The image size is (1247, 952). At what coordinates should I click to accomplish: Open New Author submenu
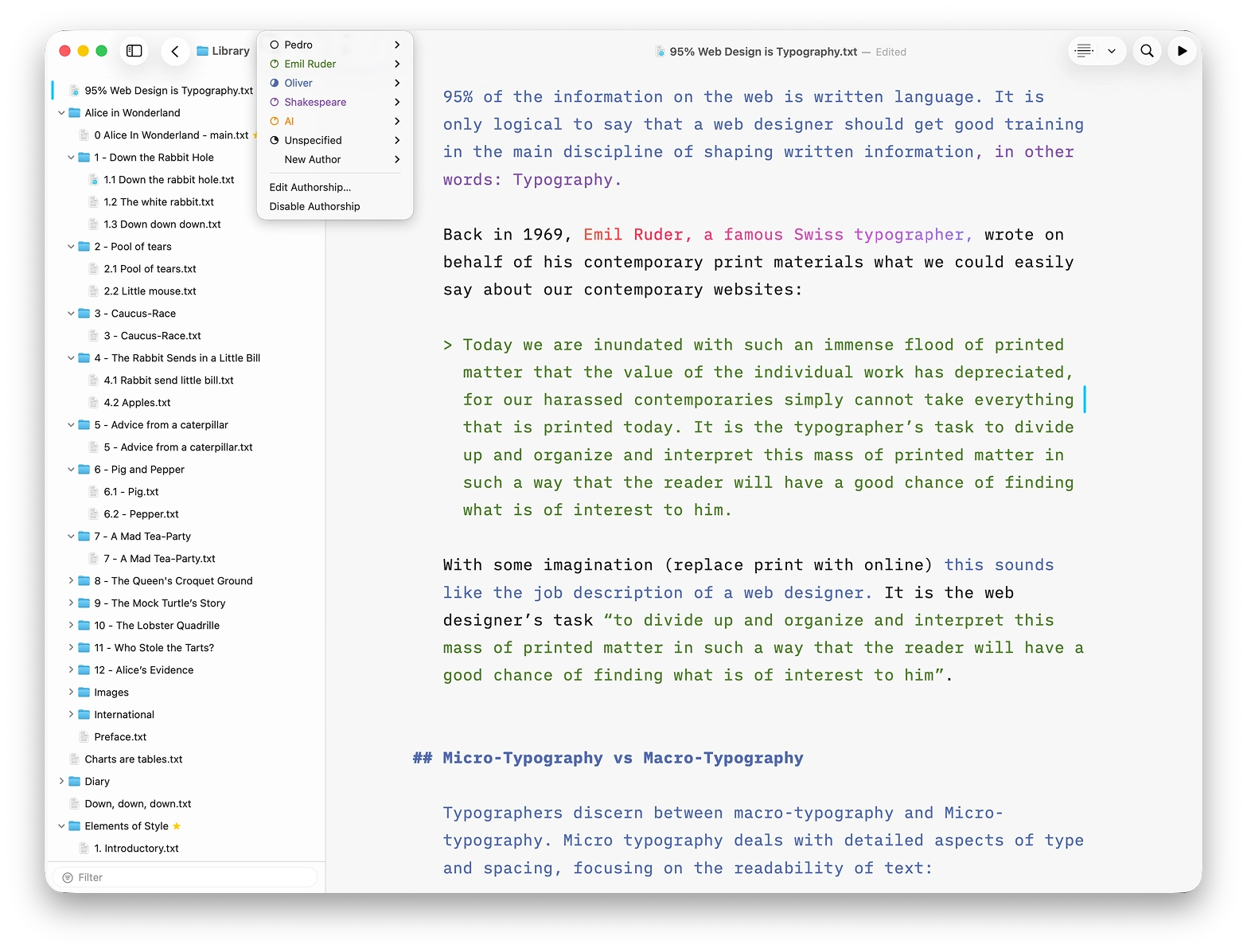[335, 159]
